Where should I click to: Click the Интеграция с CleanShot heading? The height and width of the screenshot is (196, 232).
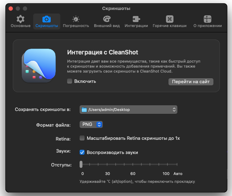(103, 52)
